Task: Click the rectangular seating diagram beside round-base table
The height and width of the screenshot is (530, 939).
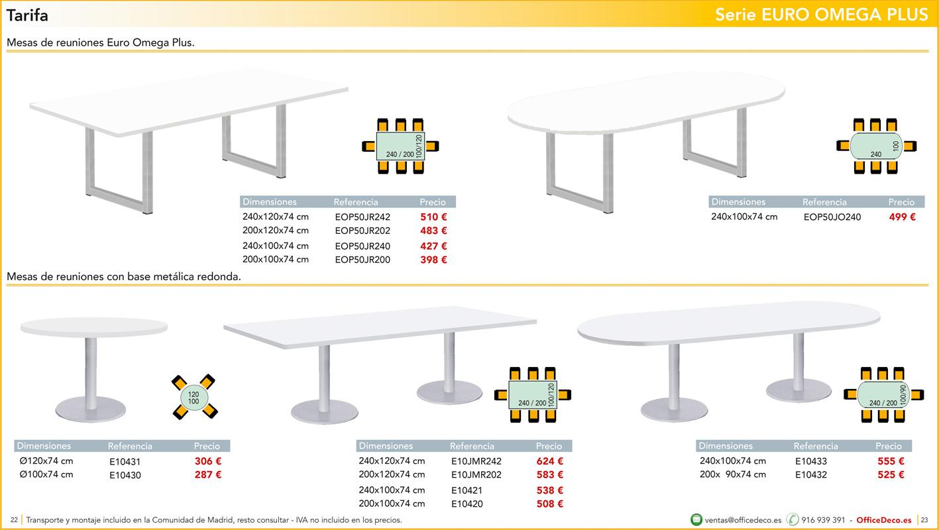Action: pyautogui.click(x=531, y=395)
